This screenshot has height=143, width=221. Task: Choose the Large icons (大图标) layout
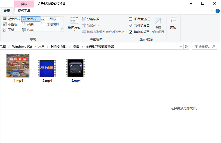pos(31,19)
